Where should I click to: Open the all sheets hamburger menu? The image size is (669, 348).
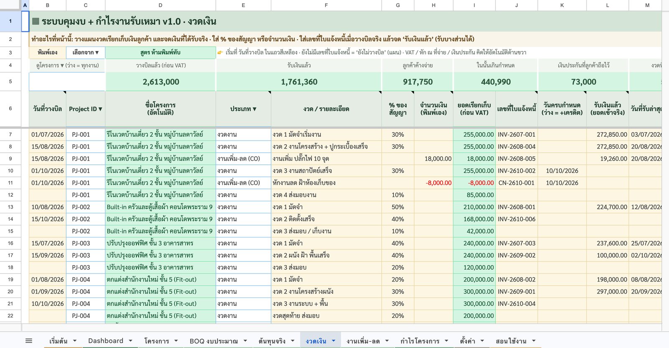(x=29, y=341)
